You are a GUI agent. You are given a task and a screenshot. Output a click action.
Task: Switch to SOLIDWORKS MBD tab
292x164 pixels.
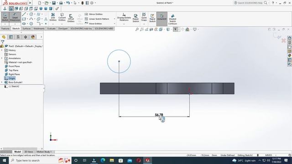pyautogui.click(x=104, y=28)
